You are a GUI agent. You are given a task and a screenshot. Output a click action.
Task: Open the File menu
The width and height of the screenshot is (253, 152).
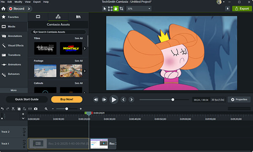pos(3,2)
